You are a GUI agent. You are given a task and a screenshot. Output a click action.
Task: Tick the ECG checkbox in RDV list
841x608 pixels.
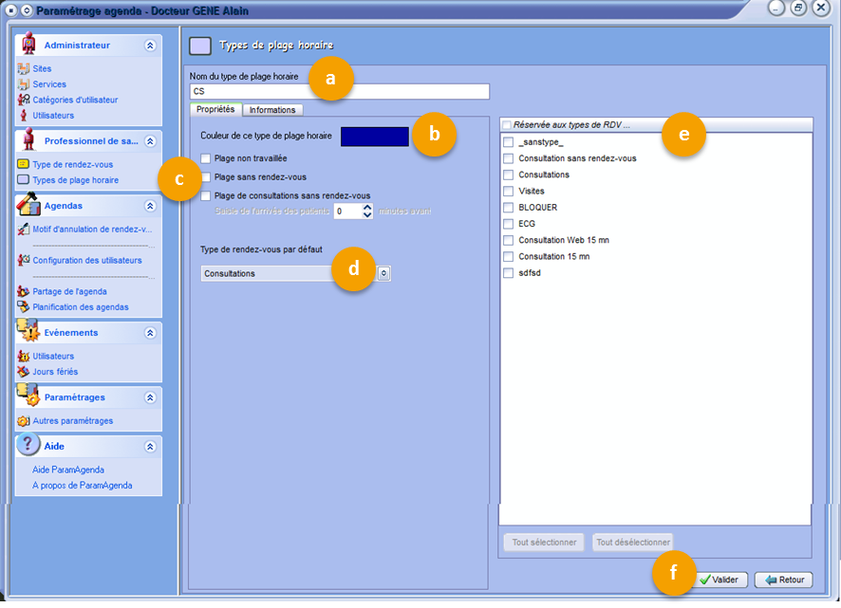click(x=509, y=224)
